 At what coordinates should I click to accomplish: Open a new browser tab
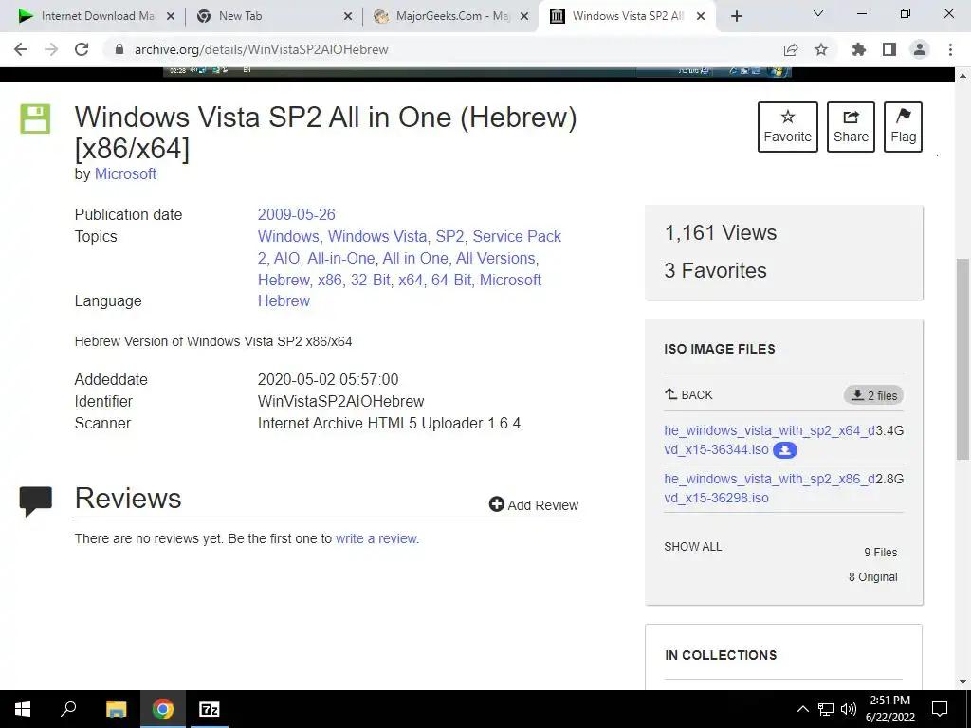coord(736,16)
